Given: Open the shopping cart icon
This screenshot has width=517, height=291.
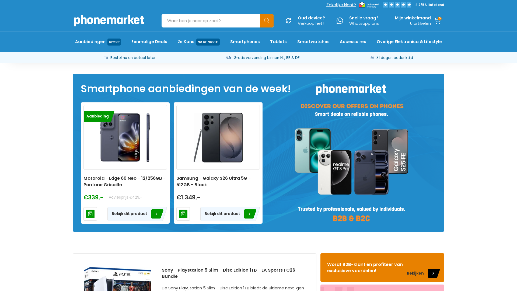Looking at the screenshot, I should pyautogui.click(x=438, y=21).
